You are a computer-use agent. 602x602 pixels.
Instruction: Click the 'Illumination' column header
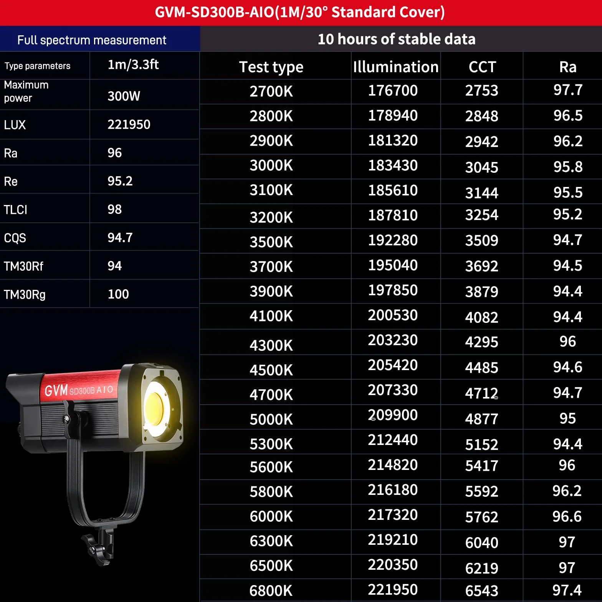pyautogui.click(x=396, y=66)
